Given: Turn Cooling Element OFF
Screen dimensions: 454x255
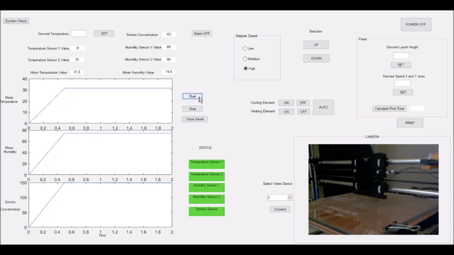Looking at the screenshot, I should (303, 103).
